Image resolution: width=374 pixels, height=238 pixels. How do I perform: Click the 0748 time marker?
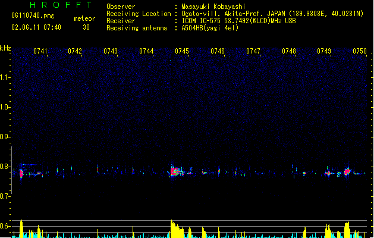[x=289, y=51]
